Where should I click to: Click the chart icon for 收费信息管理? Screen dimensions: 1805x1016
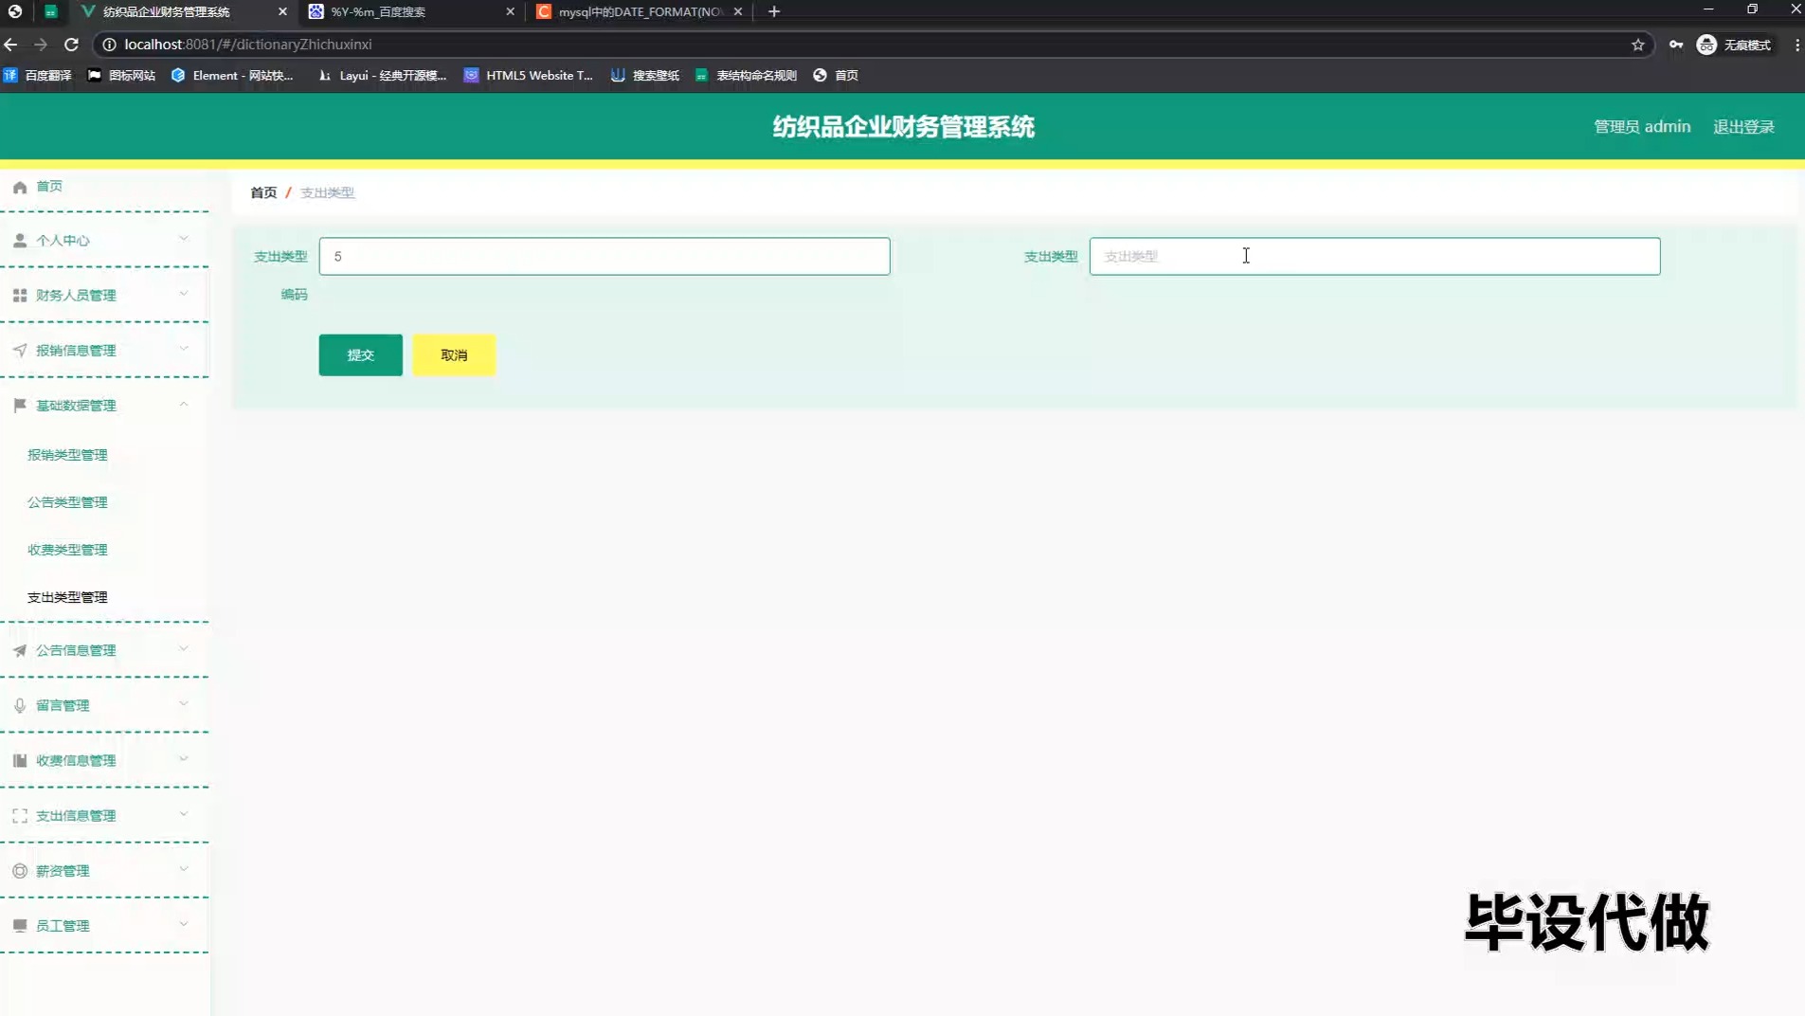(x=20, y=760)
